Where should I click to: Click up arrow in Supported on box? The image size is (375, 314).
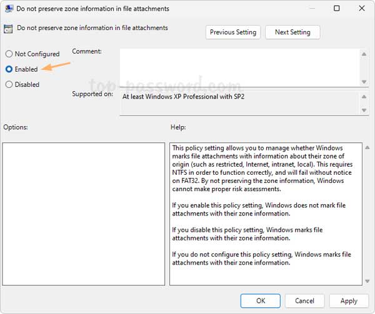click(363, 97)
